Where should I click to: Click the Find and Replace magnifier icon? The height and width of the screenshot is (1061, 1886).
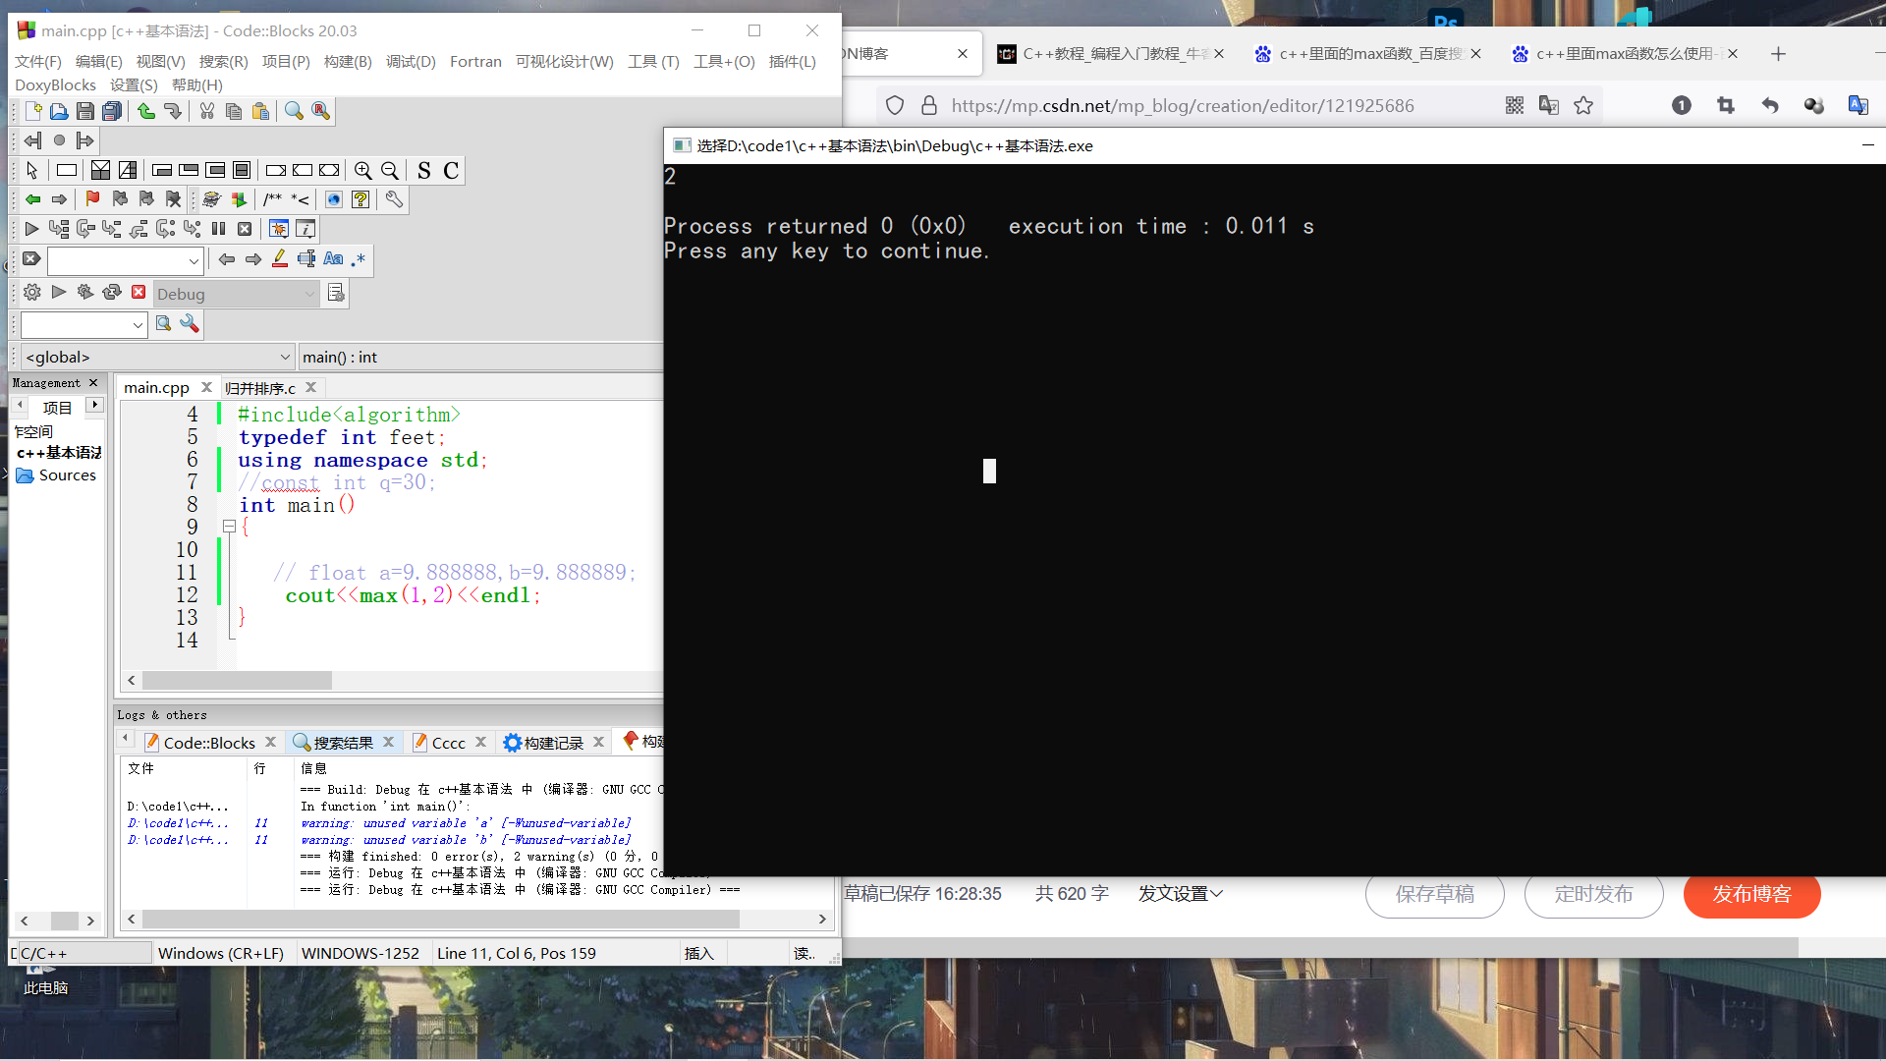coord(320,111)
